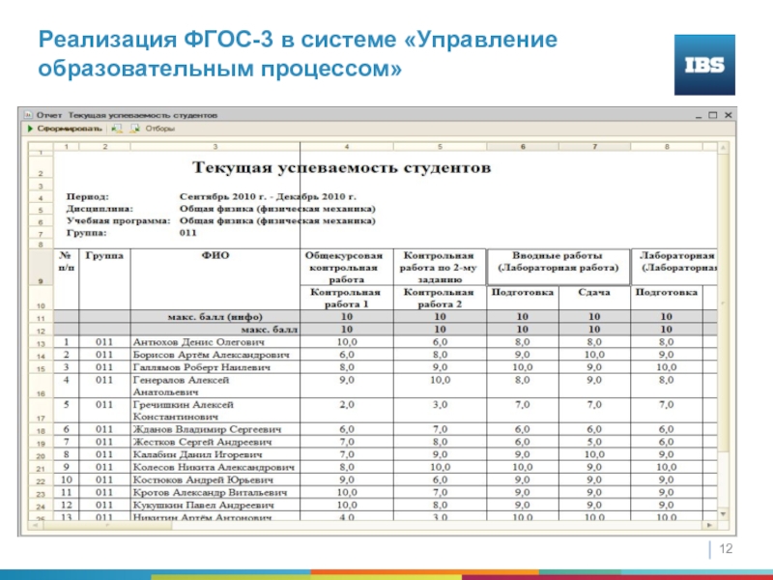The width and height of the screenshot is (773, 580).
Task: Click the Сформировать button
Action: point(65,129)
